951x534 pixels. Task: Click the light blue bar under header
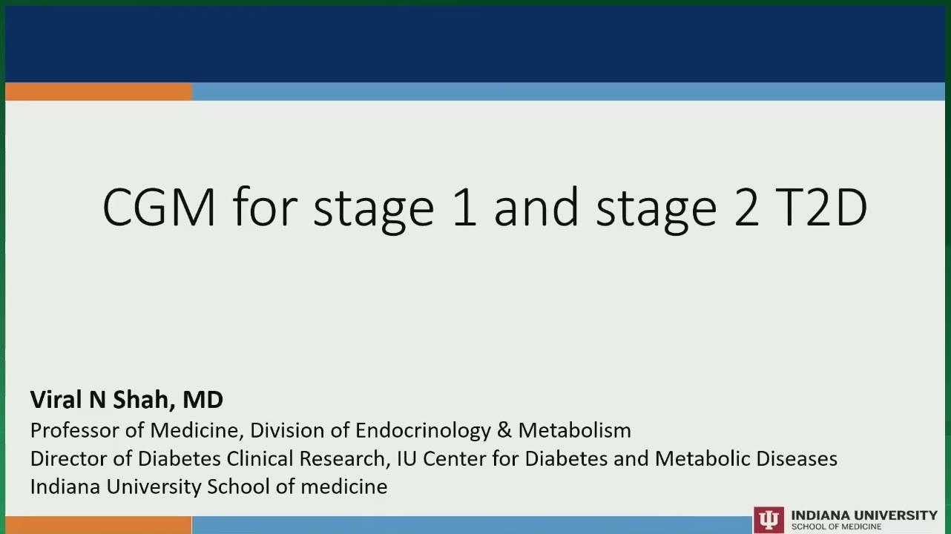pos(568,92)
